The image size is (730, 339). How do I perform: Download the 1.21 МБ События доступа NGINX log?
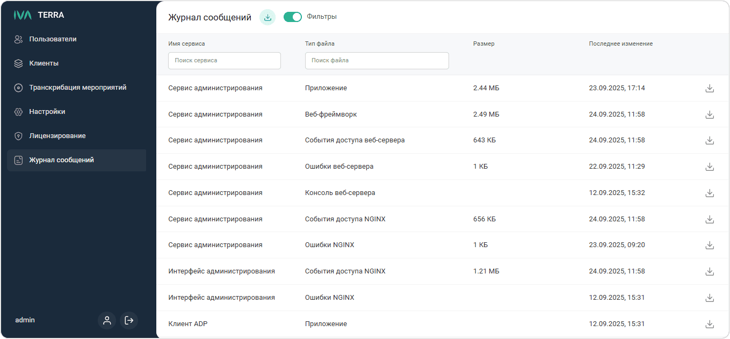click(709, 271)
